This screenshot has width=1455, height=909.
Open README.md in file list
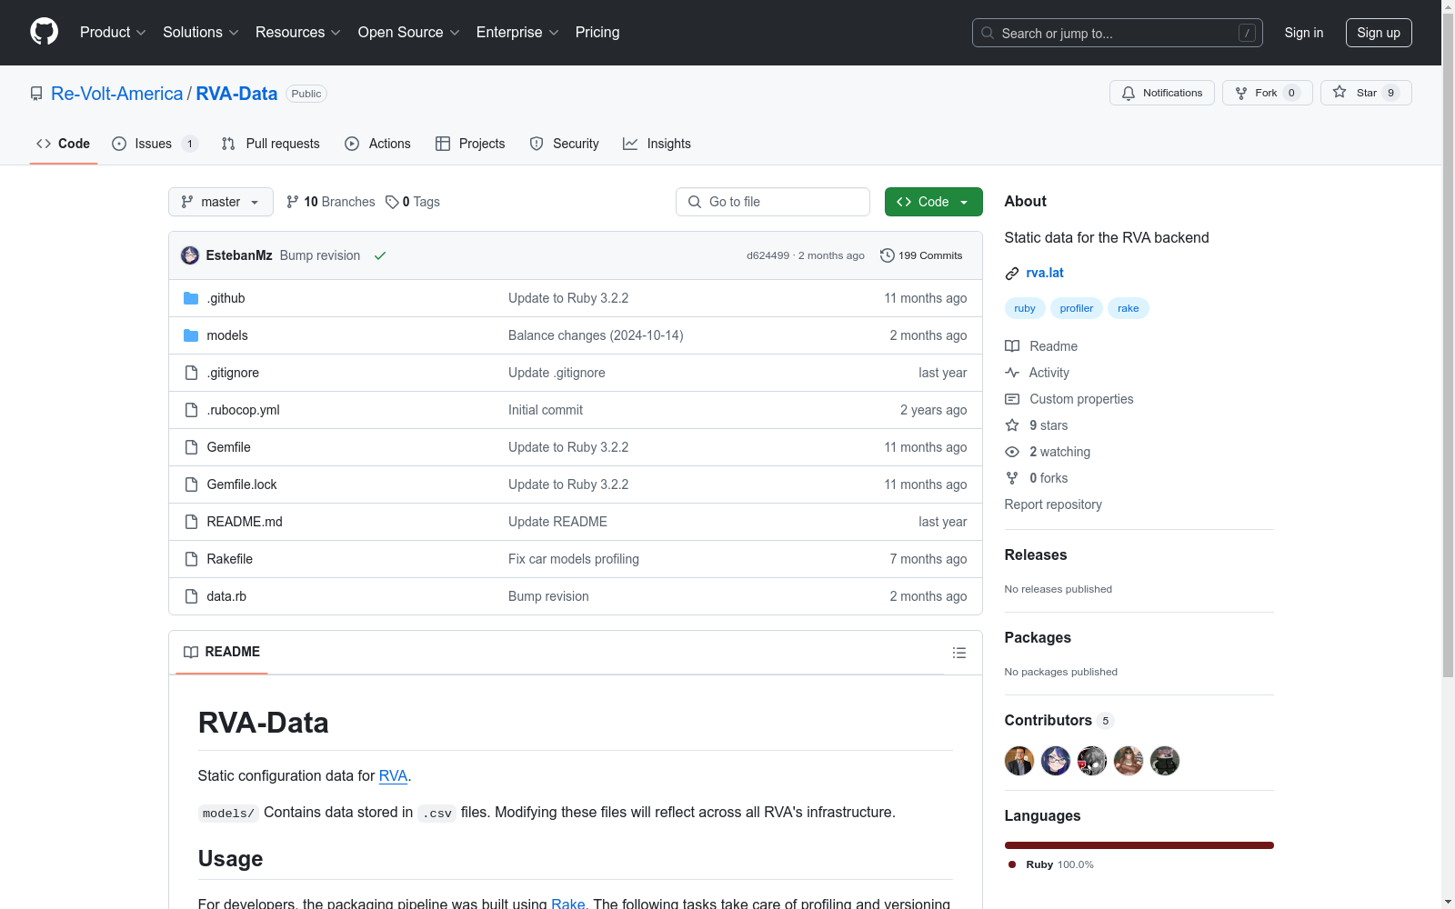point(245,522)
